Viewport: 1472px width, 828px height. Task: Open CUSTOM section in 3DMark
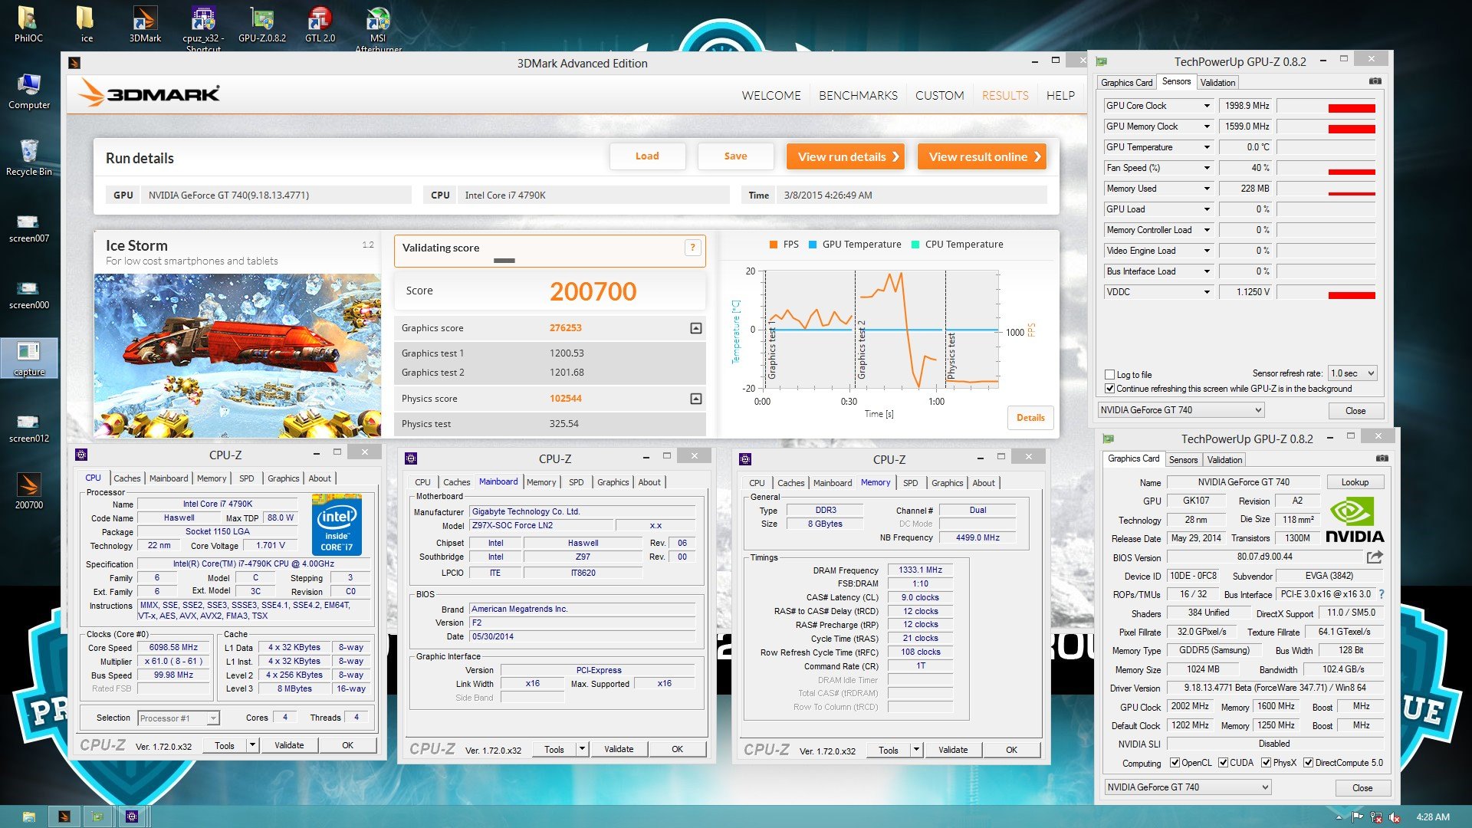coord(939,95)
